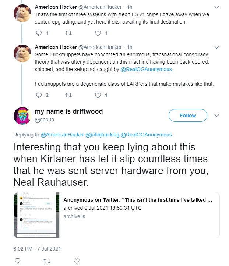Like the first Xeon E5 tweet
The height and width of the screenshot is (266, 229).
98,33
